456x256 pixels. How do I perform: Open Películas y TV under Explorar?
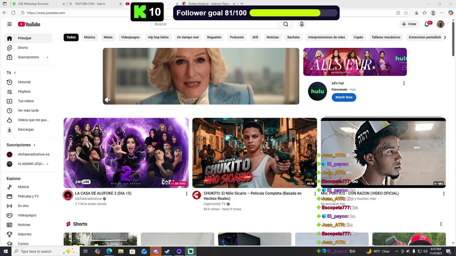[x=28, y=196]
